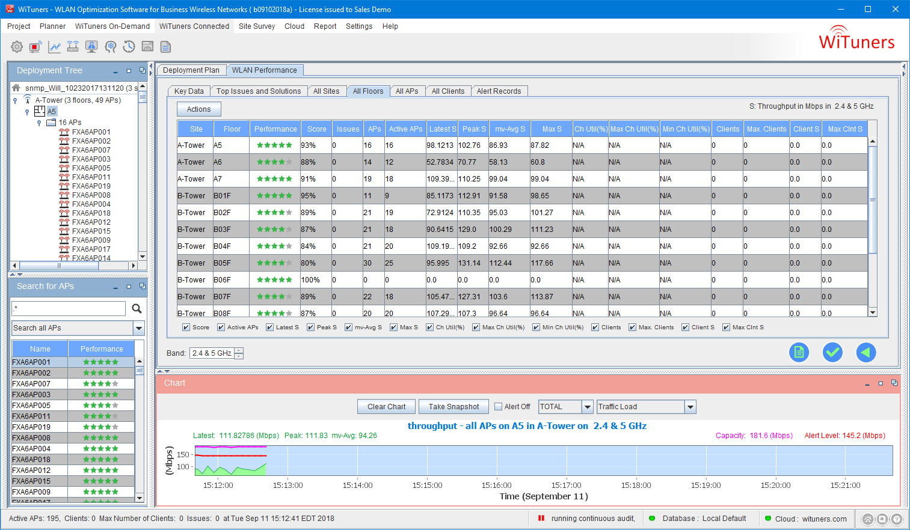Click the A5 floor plan icon
Viewport: 910px width, 530px height.
[40, 111]
